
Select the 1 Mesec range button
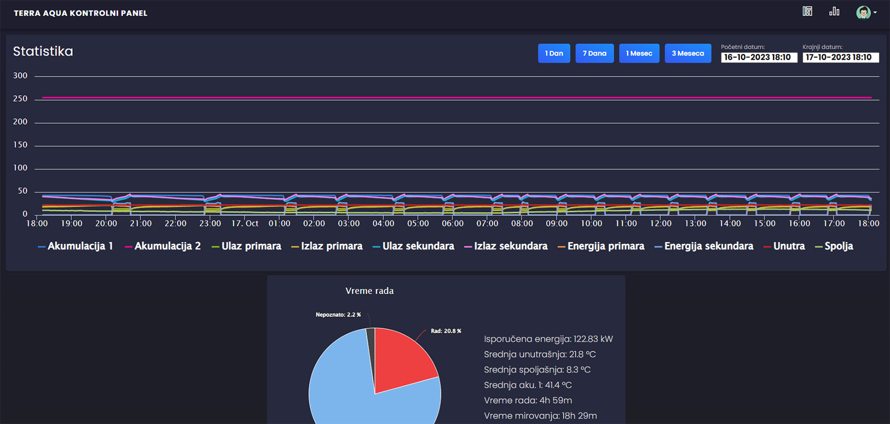[x=639, y=53]
